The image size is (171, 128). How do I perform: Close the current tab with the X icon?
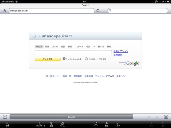click(x=166, y=117)
